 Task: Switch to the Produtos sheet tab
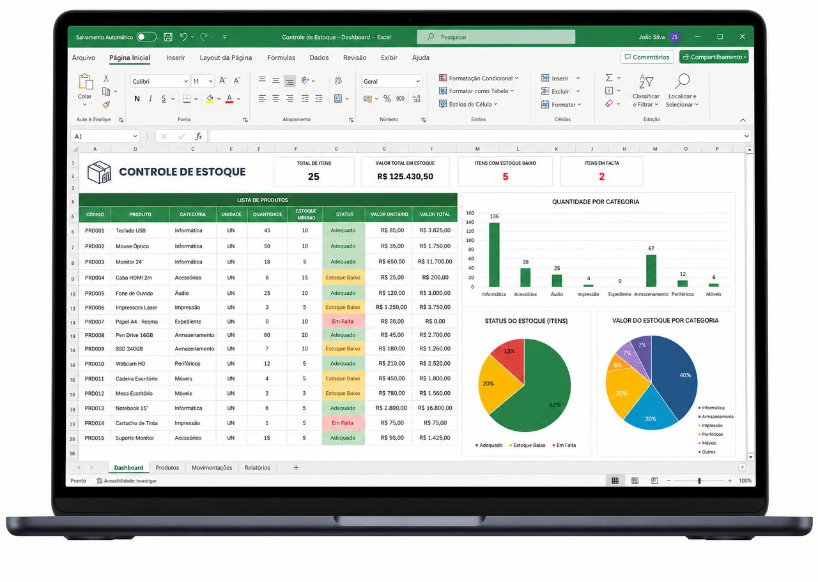[167, 468]
